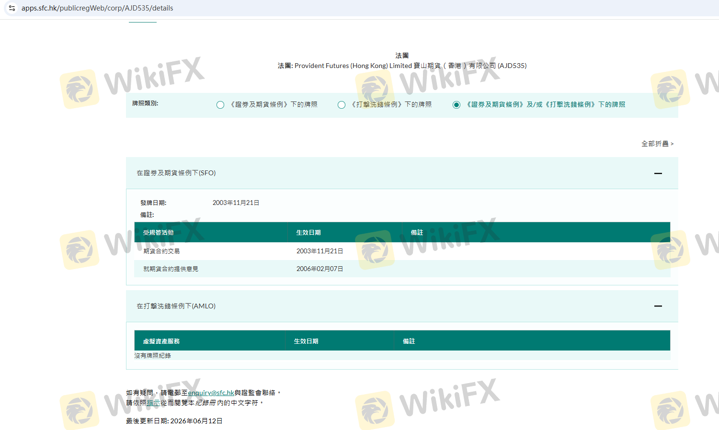Open the enquiry@sfc.hk email link
719x430 pixels.
[x=211, y=393]
